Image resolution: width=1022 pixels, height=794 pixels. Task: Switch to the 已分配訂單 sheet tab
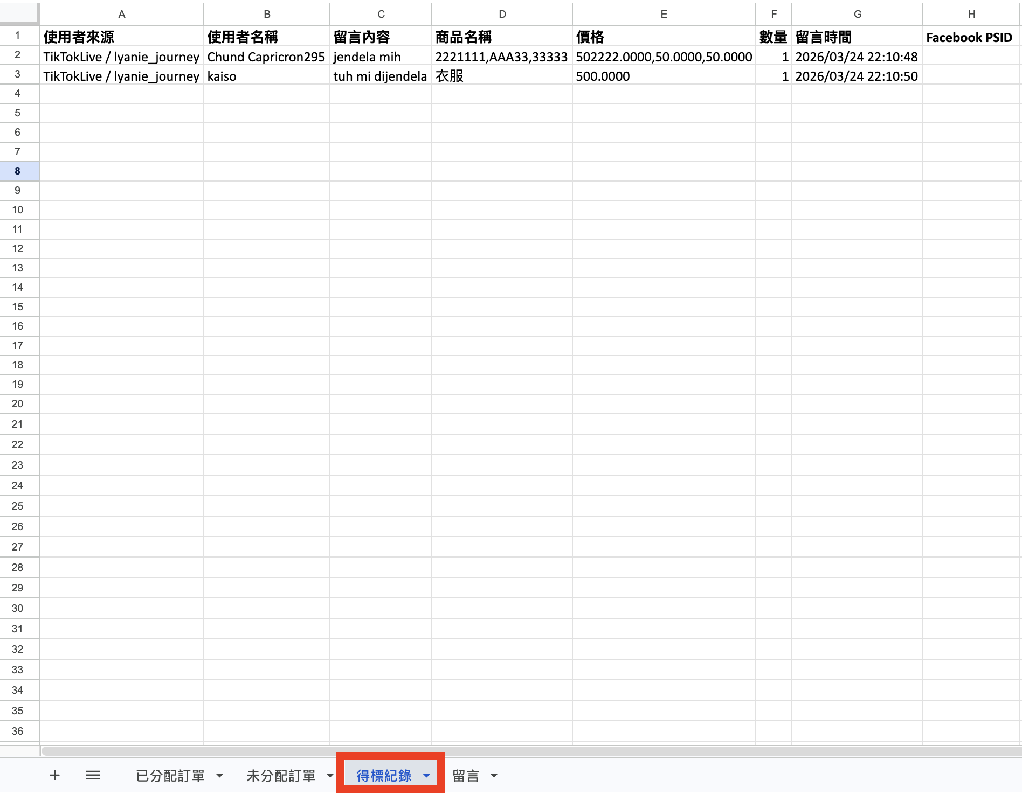[170, 776]
